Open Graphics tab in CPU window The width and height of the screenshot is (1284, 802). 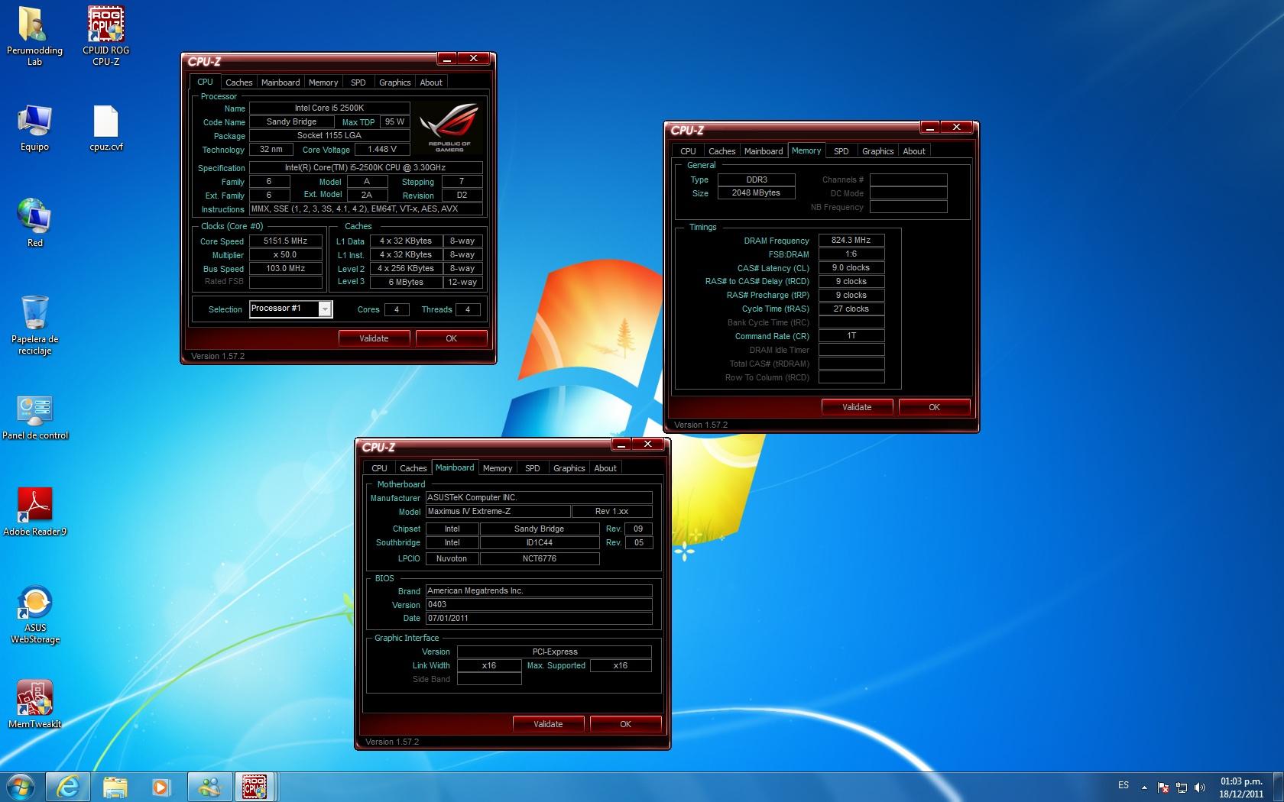(395, 82)
